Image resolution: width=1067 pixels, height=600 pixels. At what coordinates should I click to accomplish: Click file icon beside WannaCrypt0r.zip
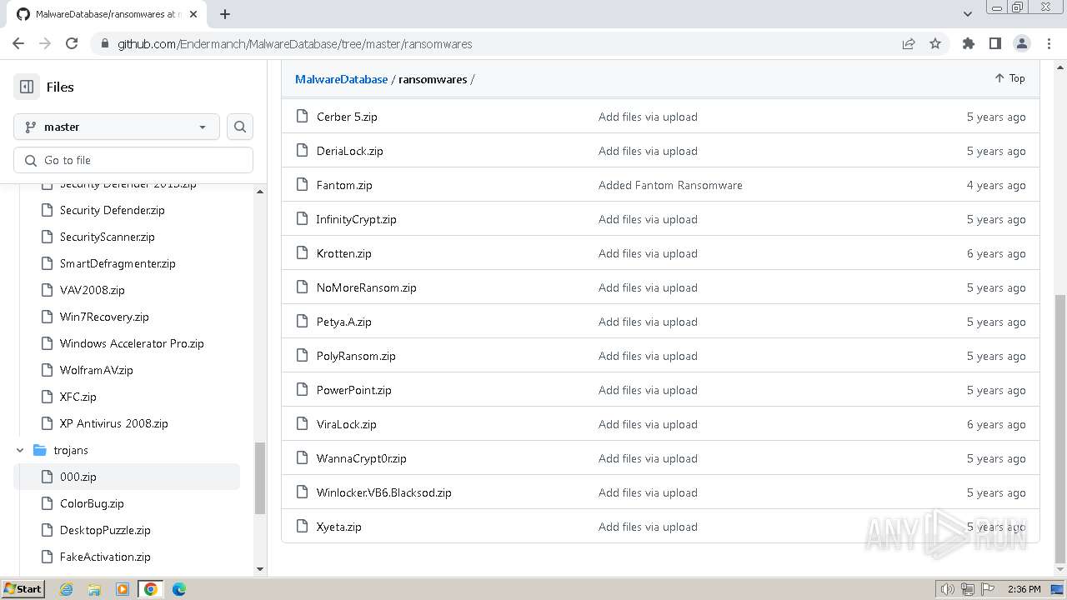tap(302, 458)
